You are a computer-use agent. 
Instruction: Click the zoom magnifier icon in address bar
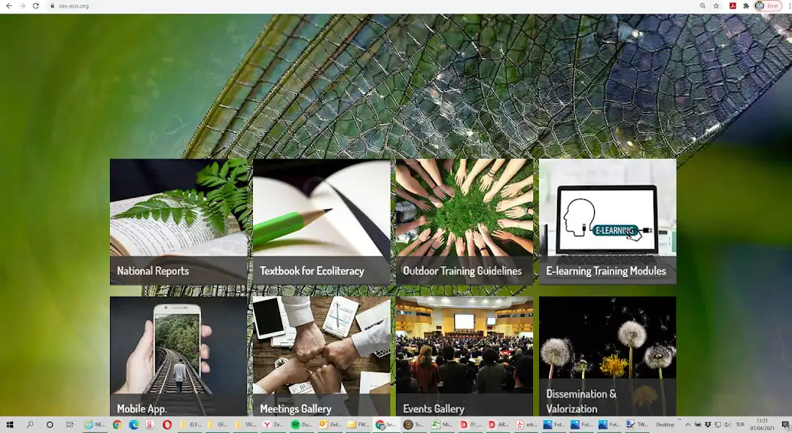click(x=702, y=6)
